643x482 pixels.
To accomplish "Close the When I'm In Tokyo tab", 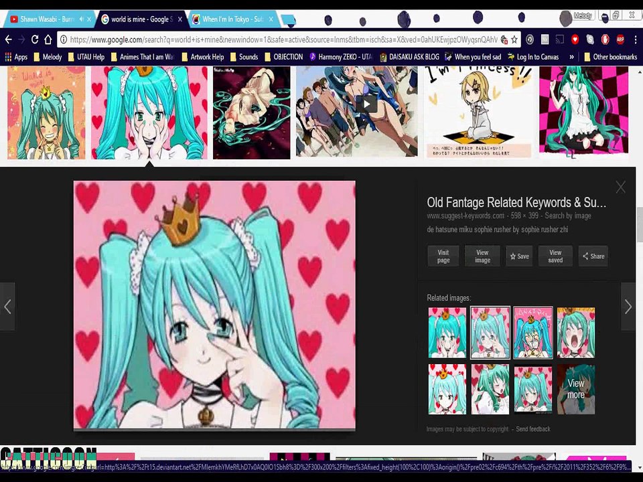I will (271, 19).
